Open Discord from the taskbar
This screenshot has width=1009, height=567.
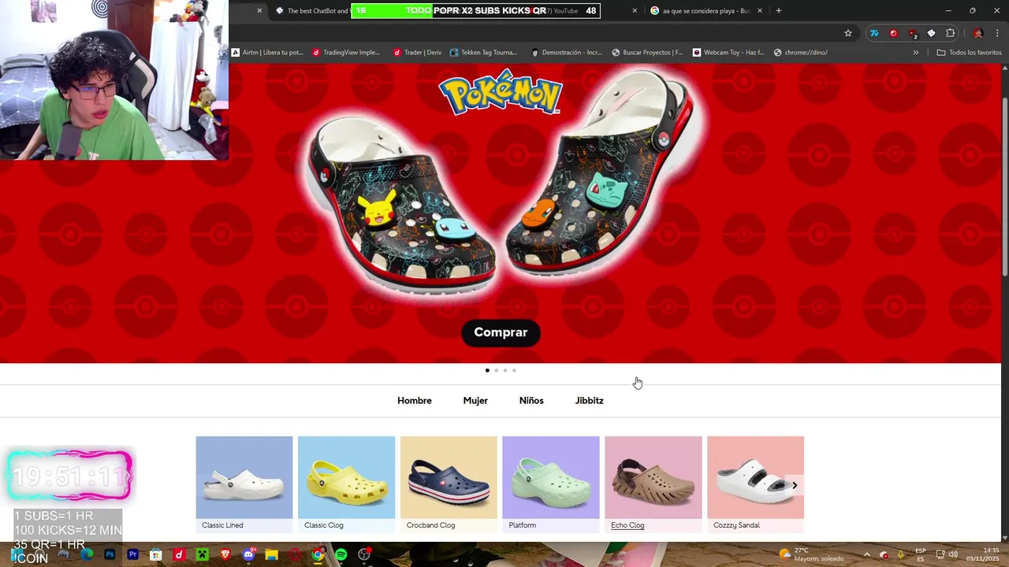click(x=248, y=554)
